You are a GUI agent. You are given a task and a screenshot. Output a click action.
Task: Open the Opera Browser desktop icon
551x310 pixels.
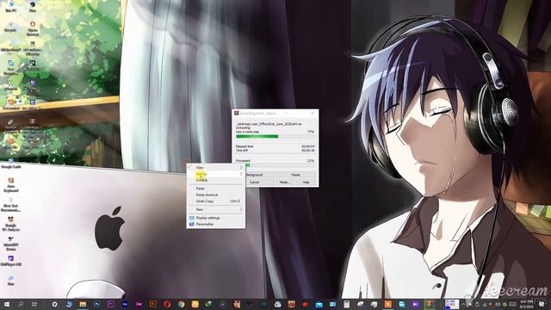tap(33, 28)
